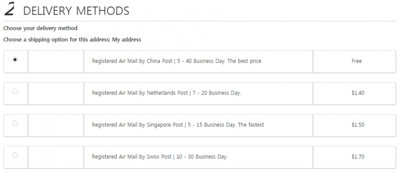Click the $1.50 shipping price

tap(358, 125)
